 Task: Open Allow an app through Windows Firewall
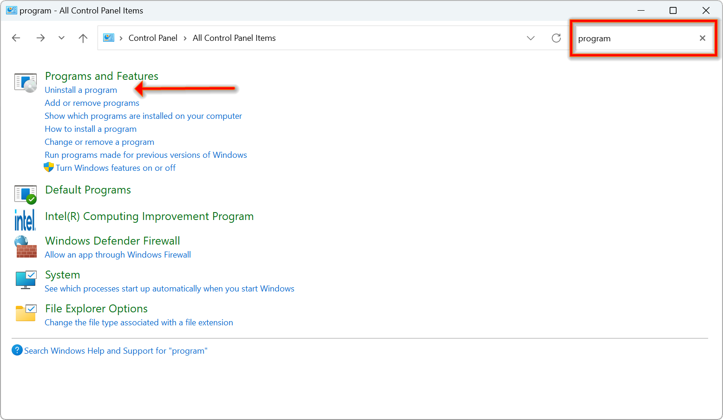pyautogui.click(x=118, y=255)
